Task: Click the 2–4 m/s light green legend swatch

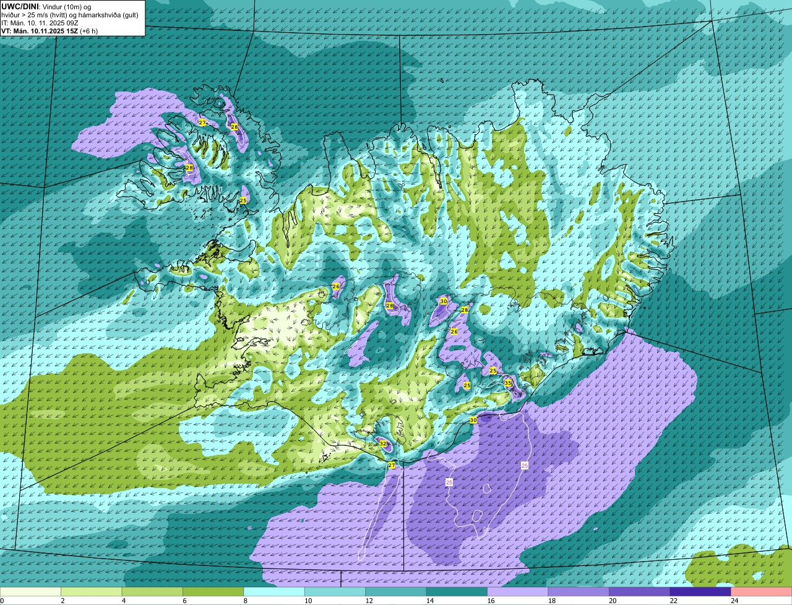Action: click(92, 591)
